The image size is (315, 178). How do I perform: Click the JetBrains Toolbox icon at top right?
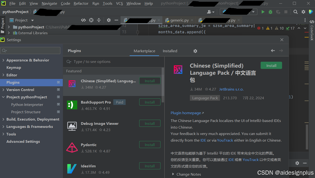[311, 12]
